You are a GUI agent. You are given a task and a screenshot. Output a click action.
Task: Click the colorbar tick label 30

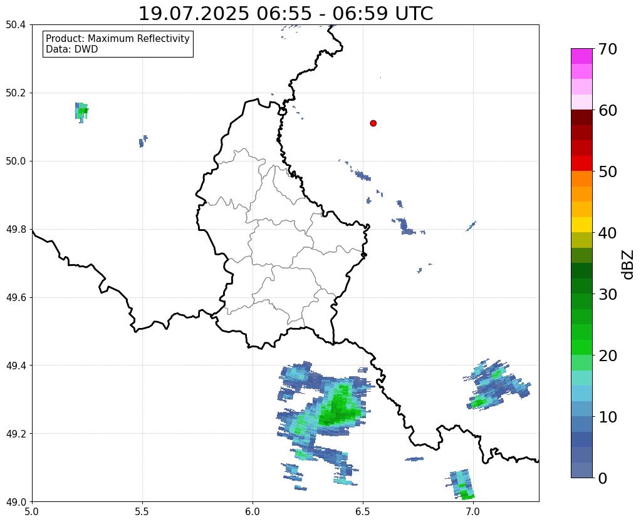[608, 294]
